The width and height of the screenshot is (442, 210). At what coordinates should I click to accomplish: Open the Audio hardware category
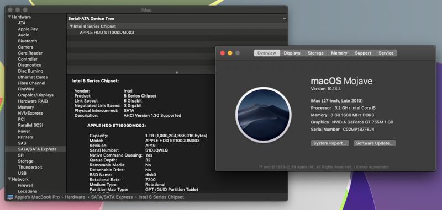[x=23, y=35]
